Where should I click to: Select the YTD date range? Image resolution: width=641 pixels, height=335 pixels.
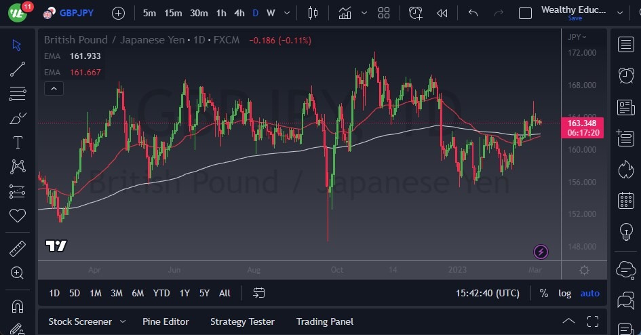[161, 293]
